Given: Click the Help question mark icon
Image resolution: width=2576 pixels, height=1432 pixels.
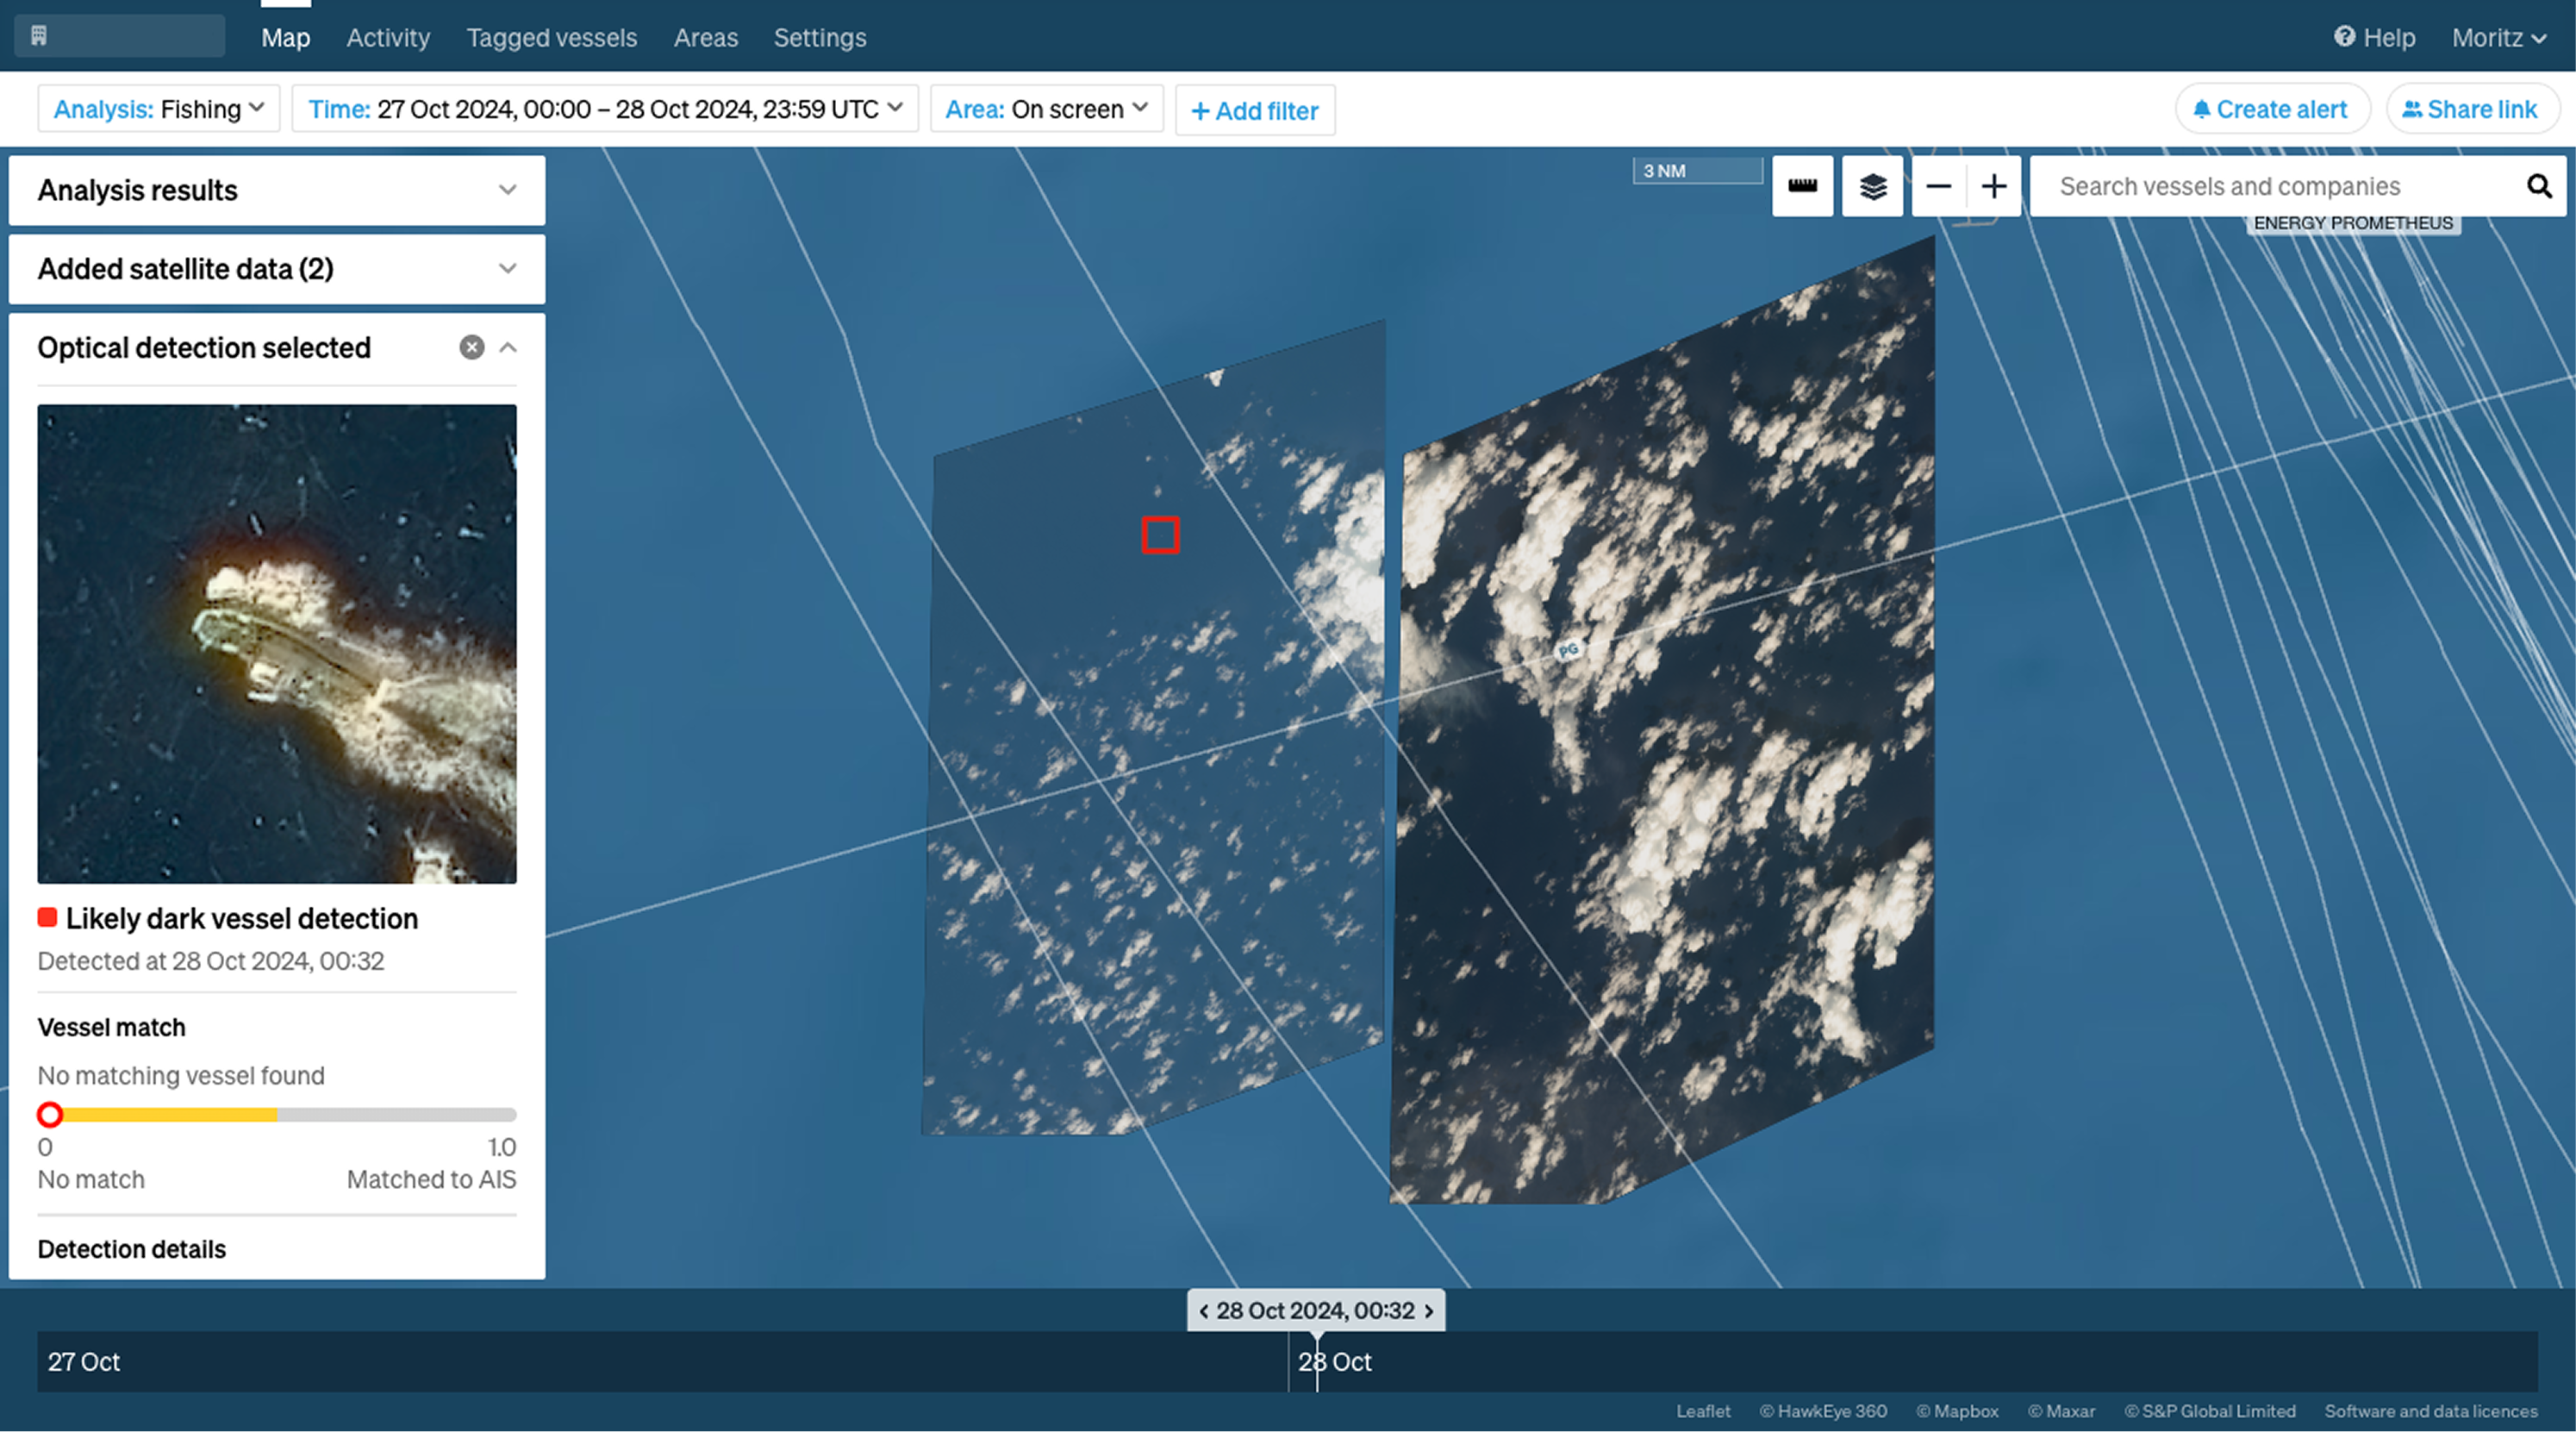Looking at the screenshot, I should click(2344, 37).
